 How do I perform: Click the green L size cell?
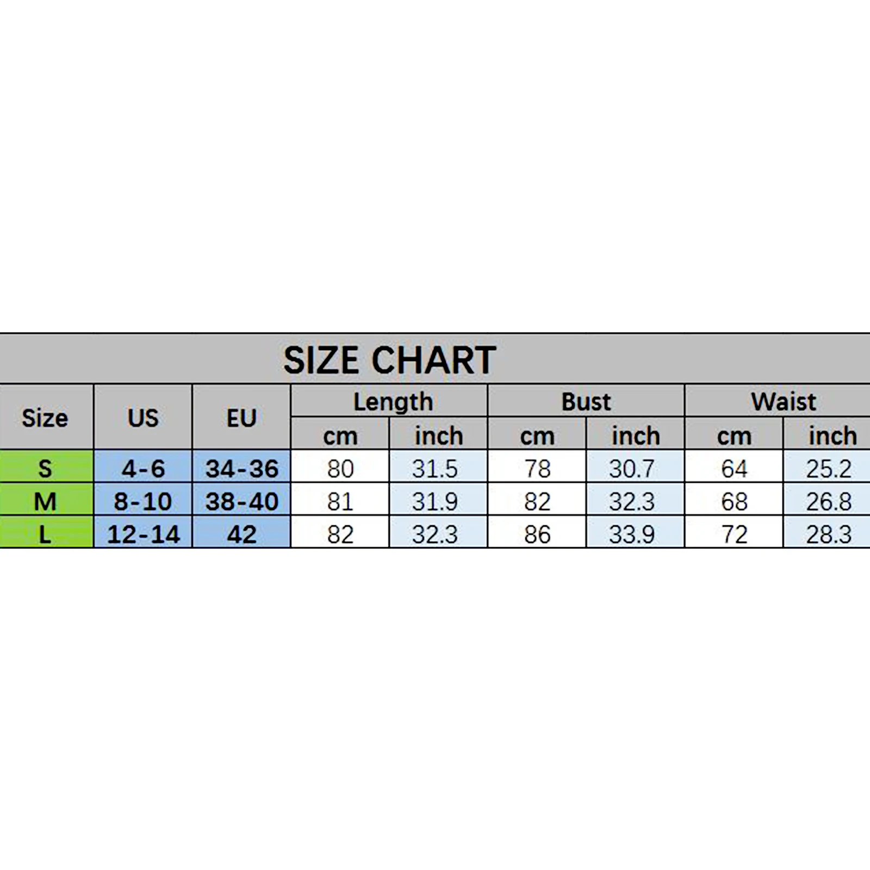pyautogui.click(x=45, y=534)
